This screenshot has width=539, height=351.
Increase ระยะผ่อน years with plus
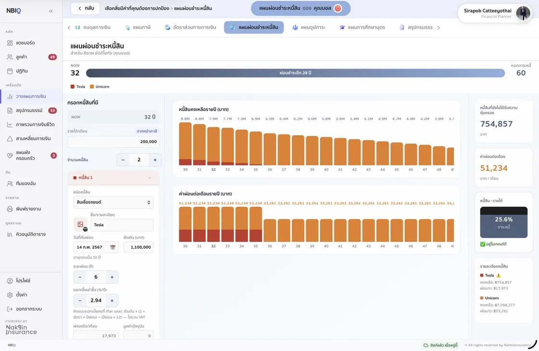point(112,277)
